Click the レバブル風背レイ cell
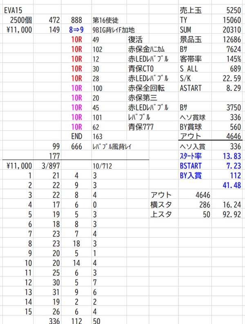Viewport: 245px width, 324px height. pyautogui.click(x=114, y=146)
